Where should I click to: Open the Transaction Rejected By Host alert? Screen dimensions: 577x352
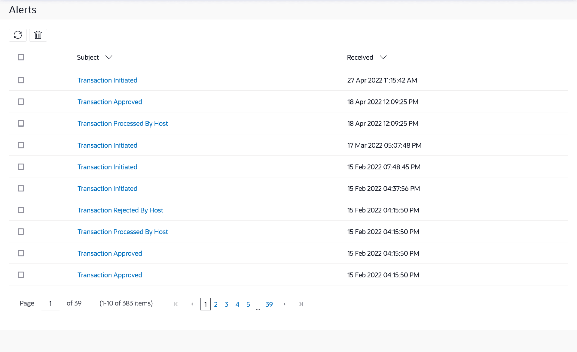point(120,210)
